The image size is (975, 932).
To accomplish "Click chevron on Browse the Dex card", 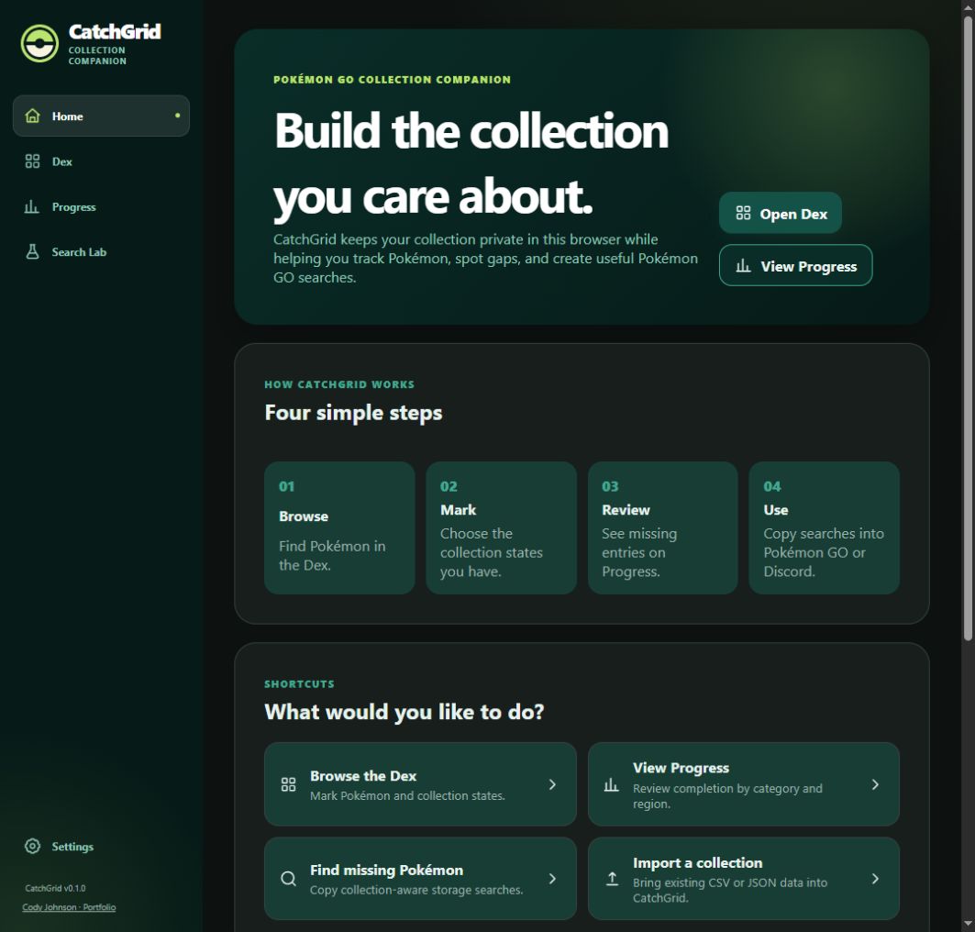I will (x=552, y=784).
